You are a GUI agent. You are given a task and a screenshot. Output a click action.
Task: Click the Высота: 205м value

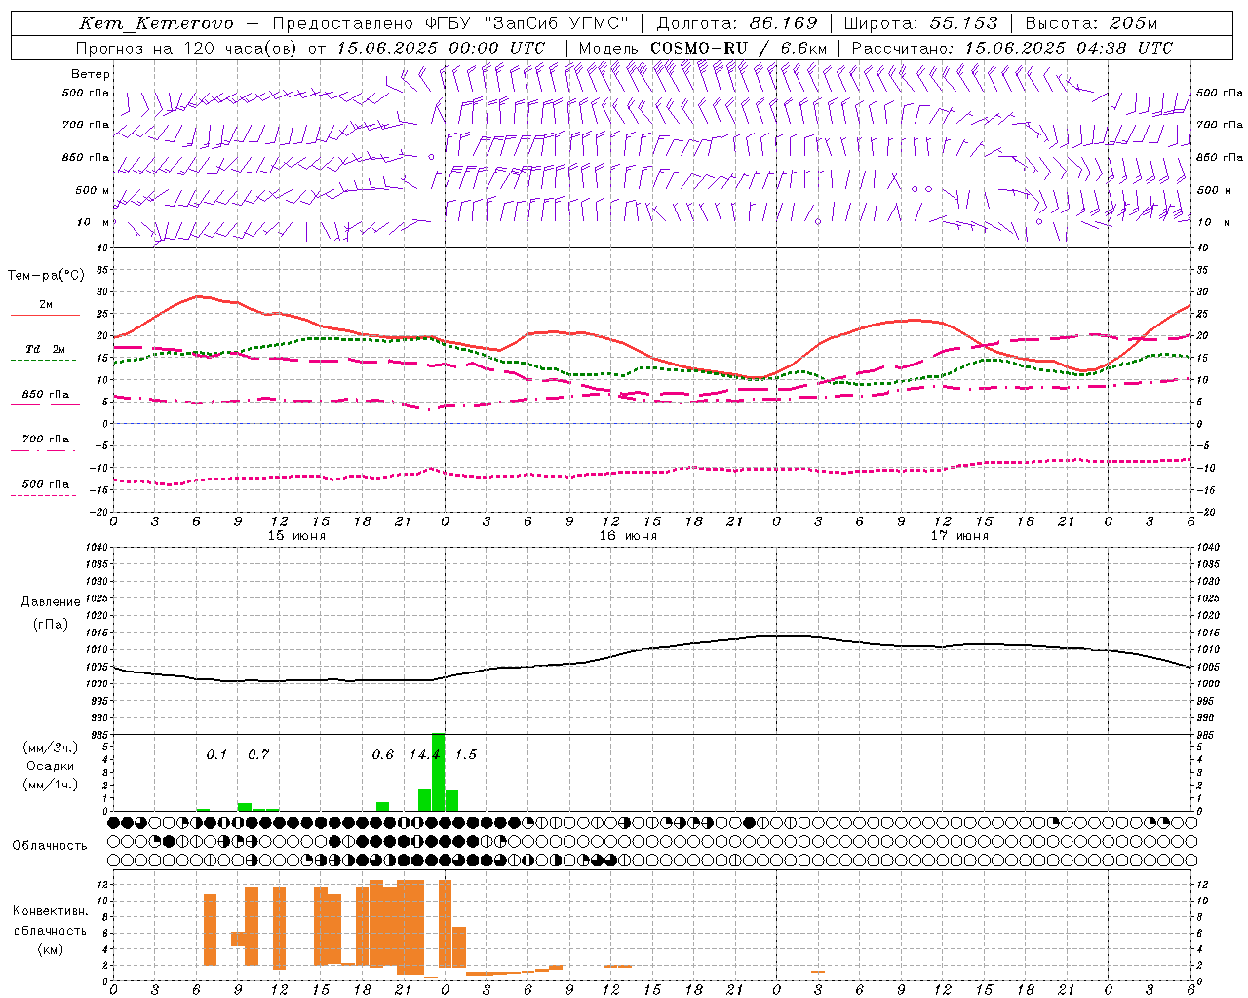(1092, 23)
